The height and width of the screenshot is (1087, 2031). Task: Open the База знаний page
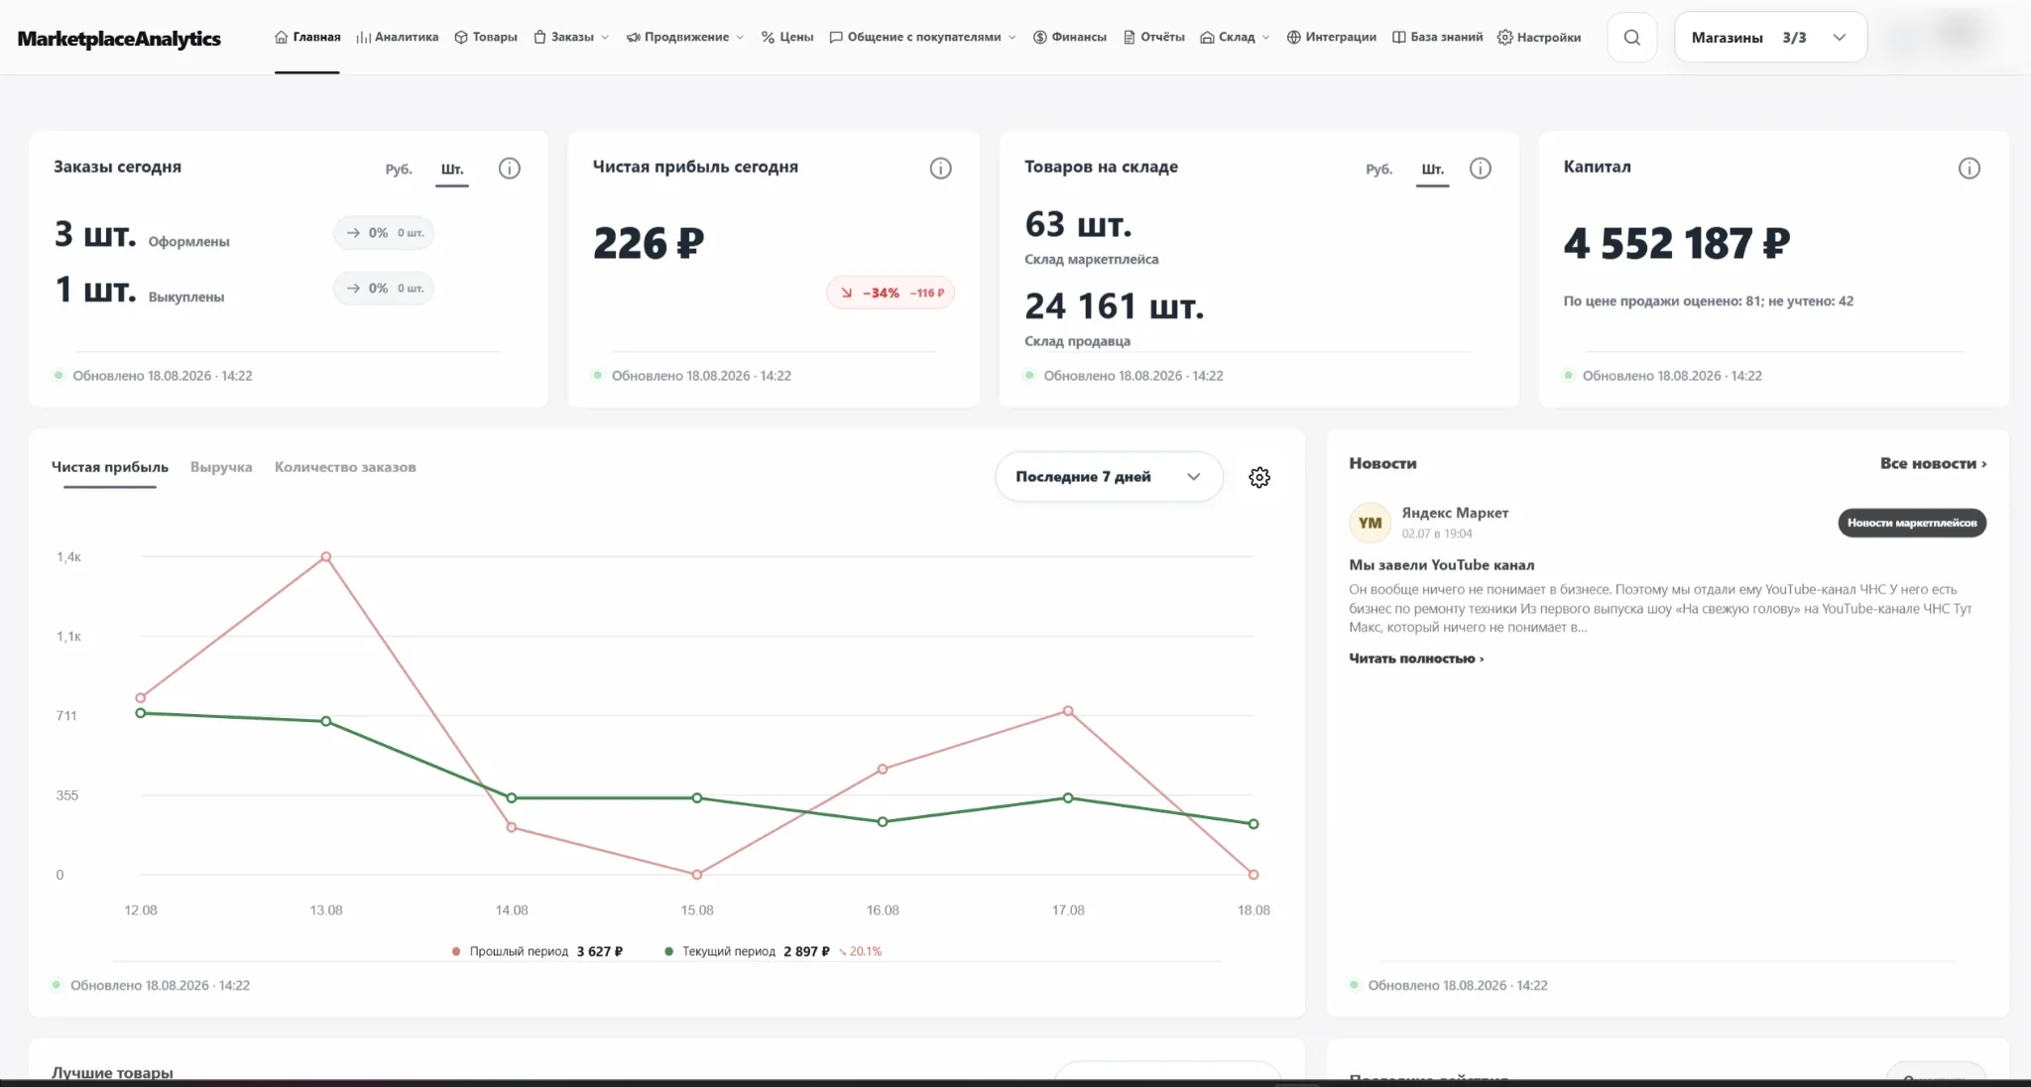pos(1437,37)
